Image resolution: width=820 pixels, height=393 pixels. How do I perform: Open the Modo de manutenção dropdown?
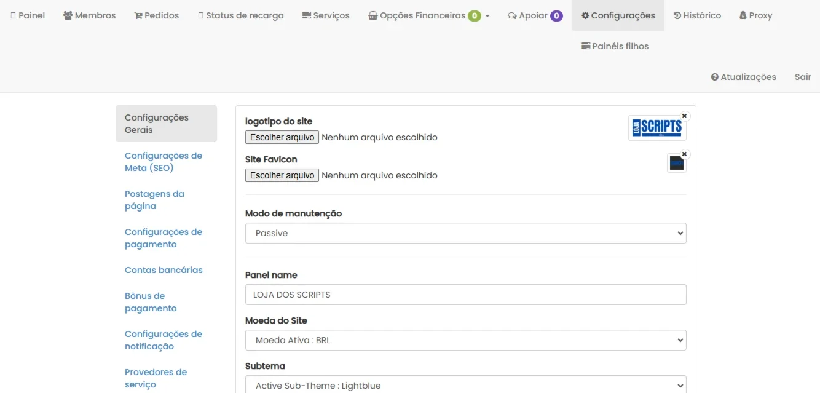(466, 233)
